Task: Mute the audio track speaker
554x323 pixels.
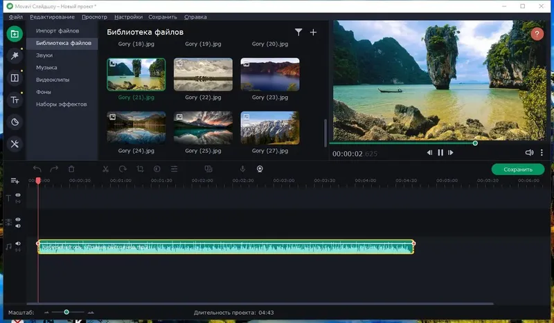Action: tap(18, 243)
